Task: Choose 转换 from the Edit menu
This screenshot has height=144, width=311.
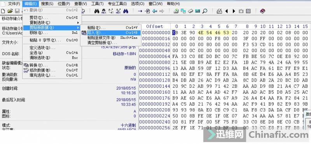Action: point(52,65)
